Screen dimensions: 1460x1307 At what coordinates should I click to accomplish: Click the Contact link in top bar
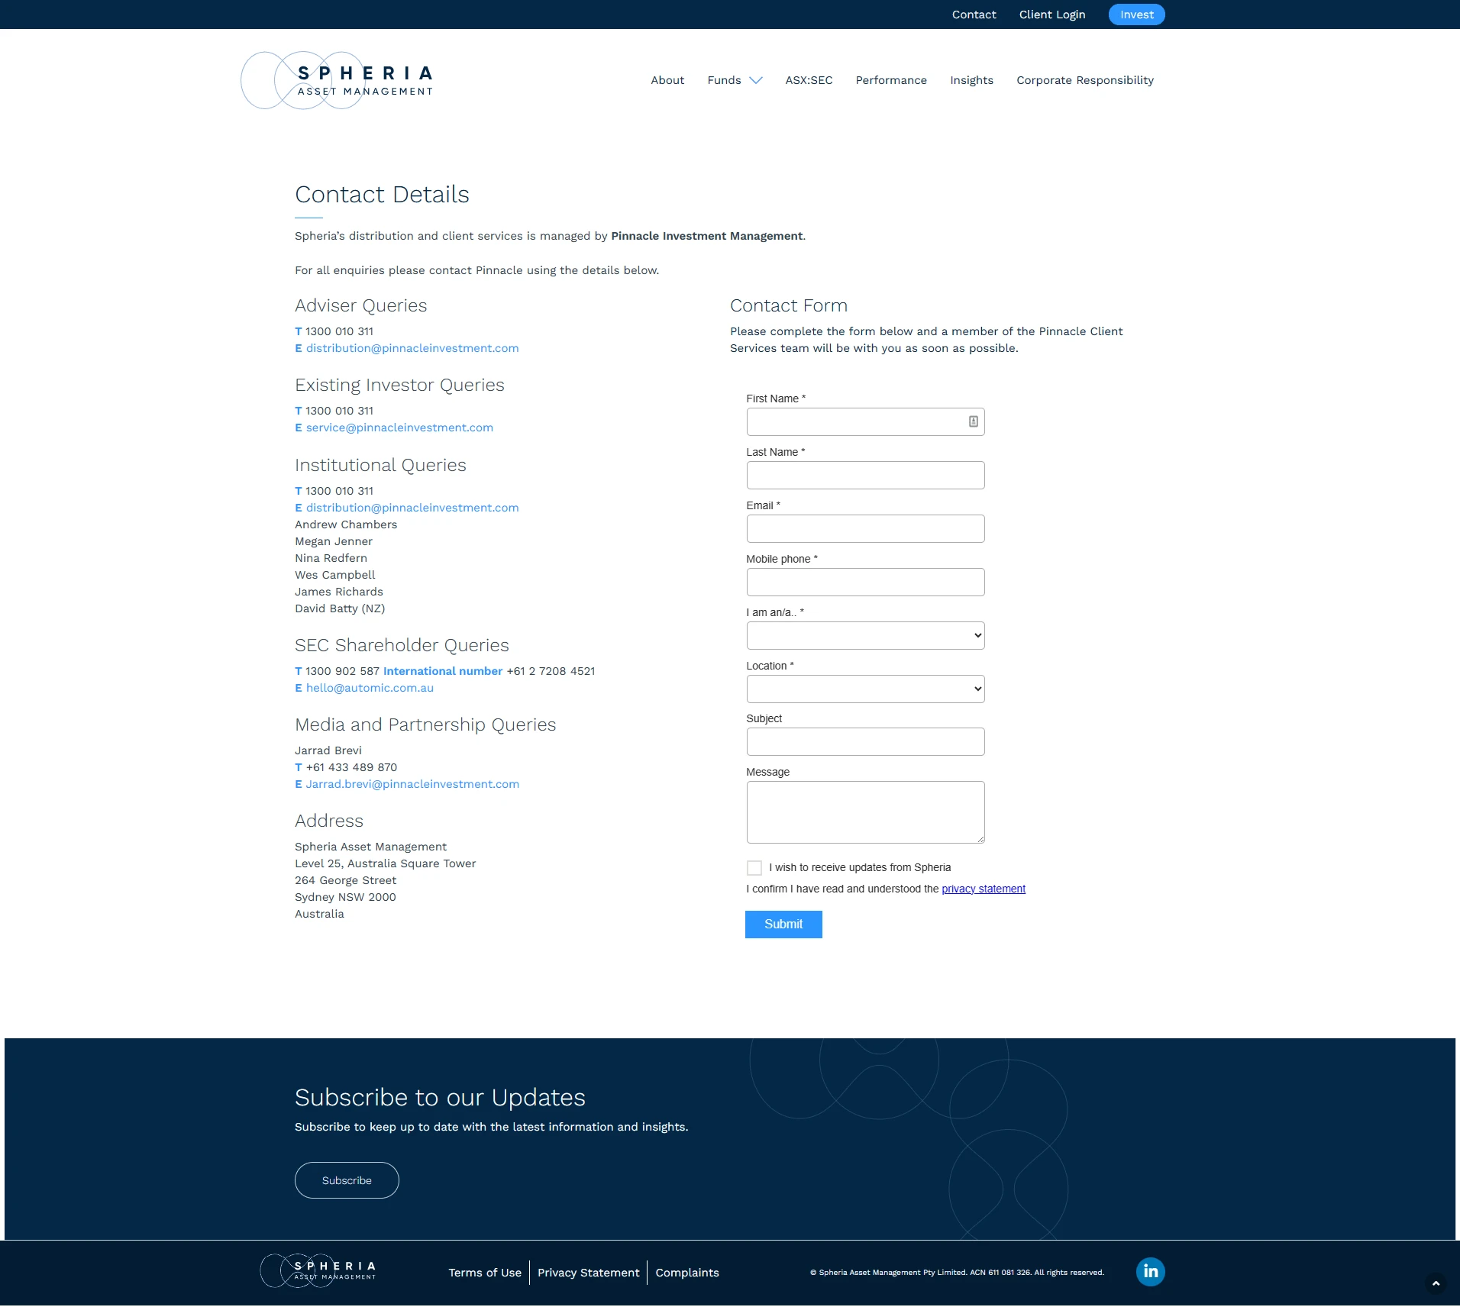click(974, 15)
